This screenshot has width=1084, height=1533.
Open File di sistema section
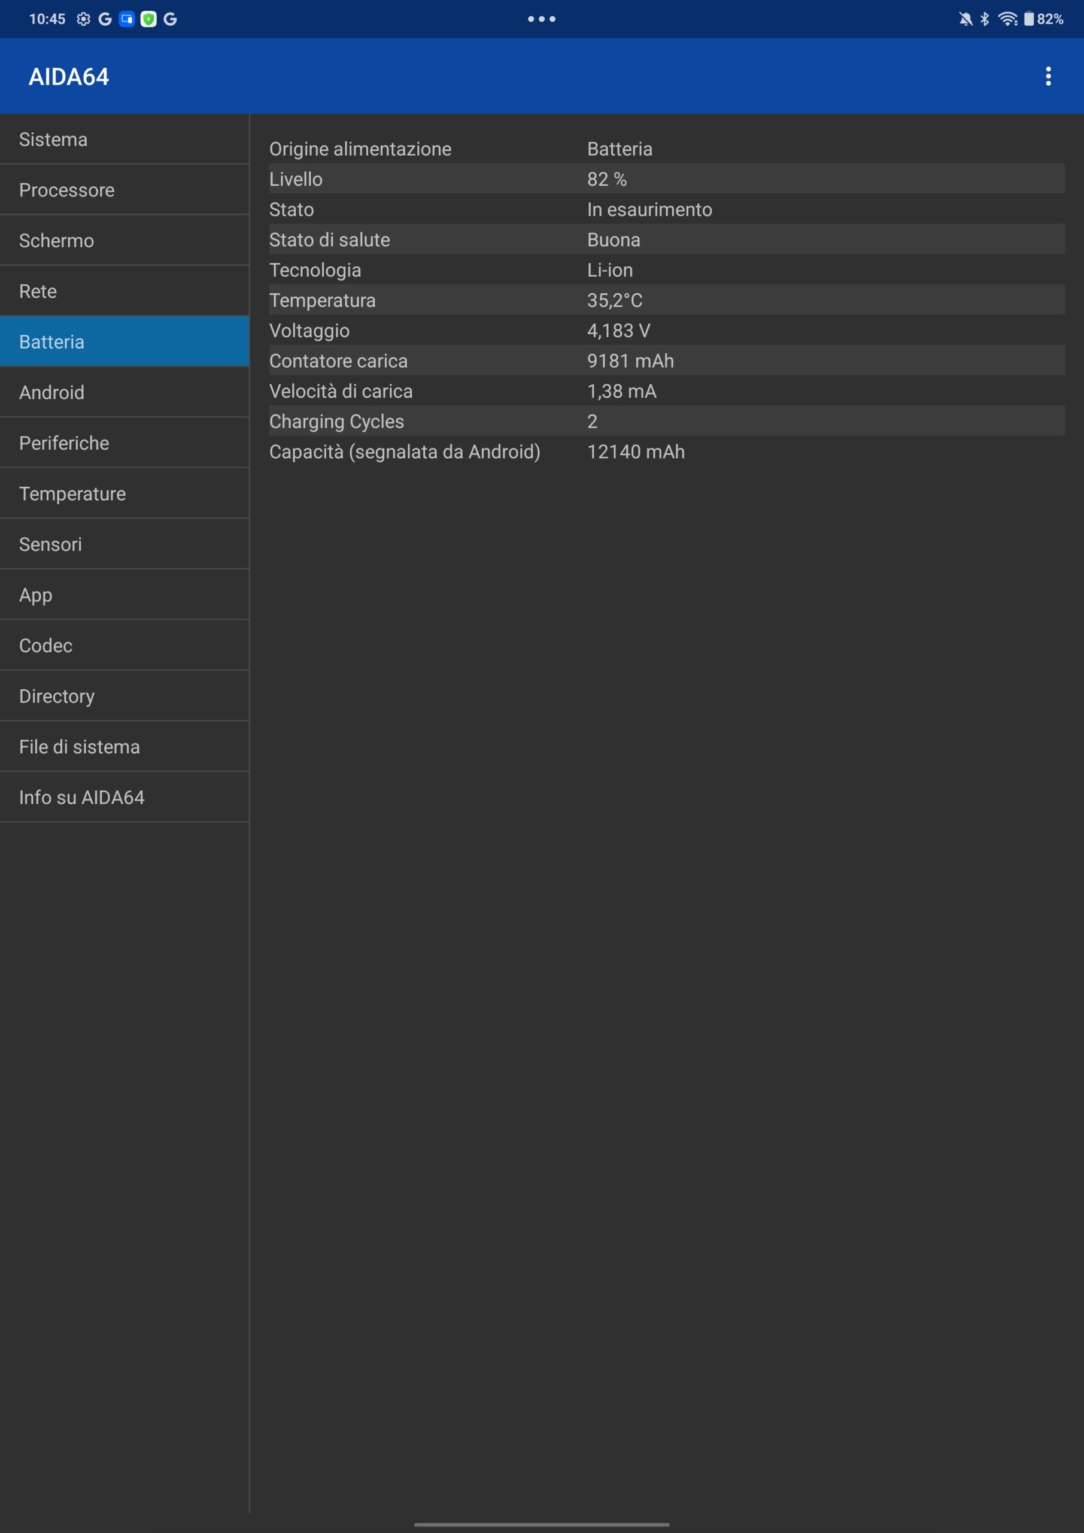(124, 747)
